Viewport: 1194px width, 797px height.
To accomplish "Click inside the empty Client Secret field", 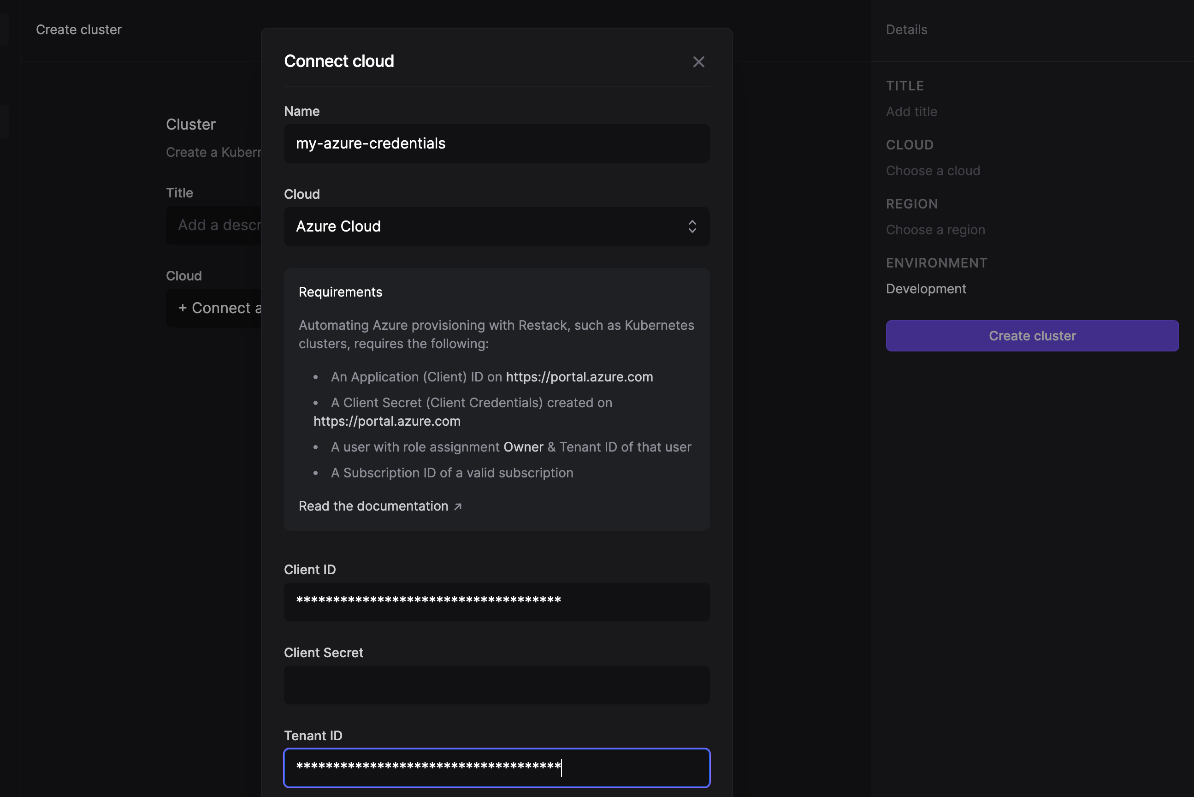I will click(497, 684).
